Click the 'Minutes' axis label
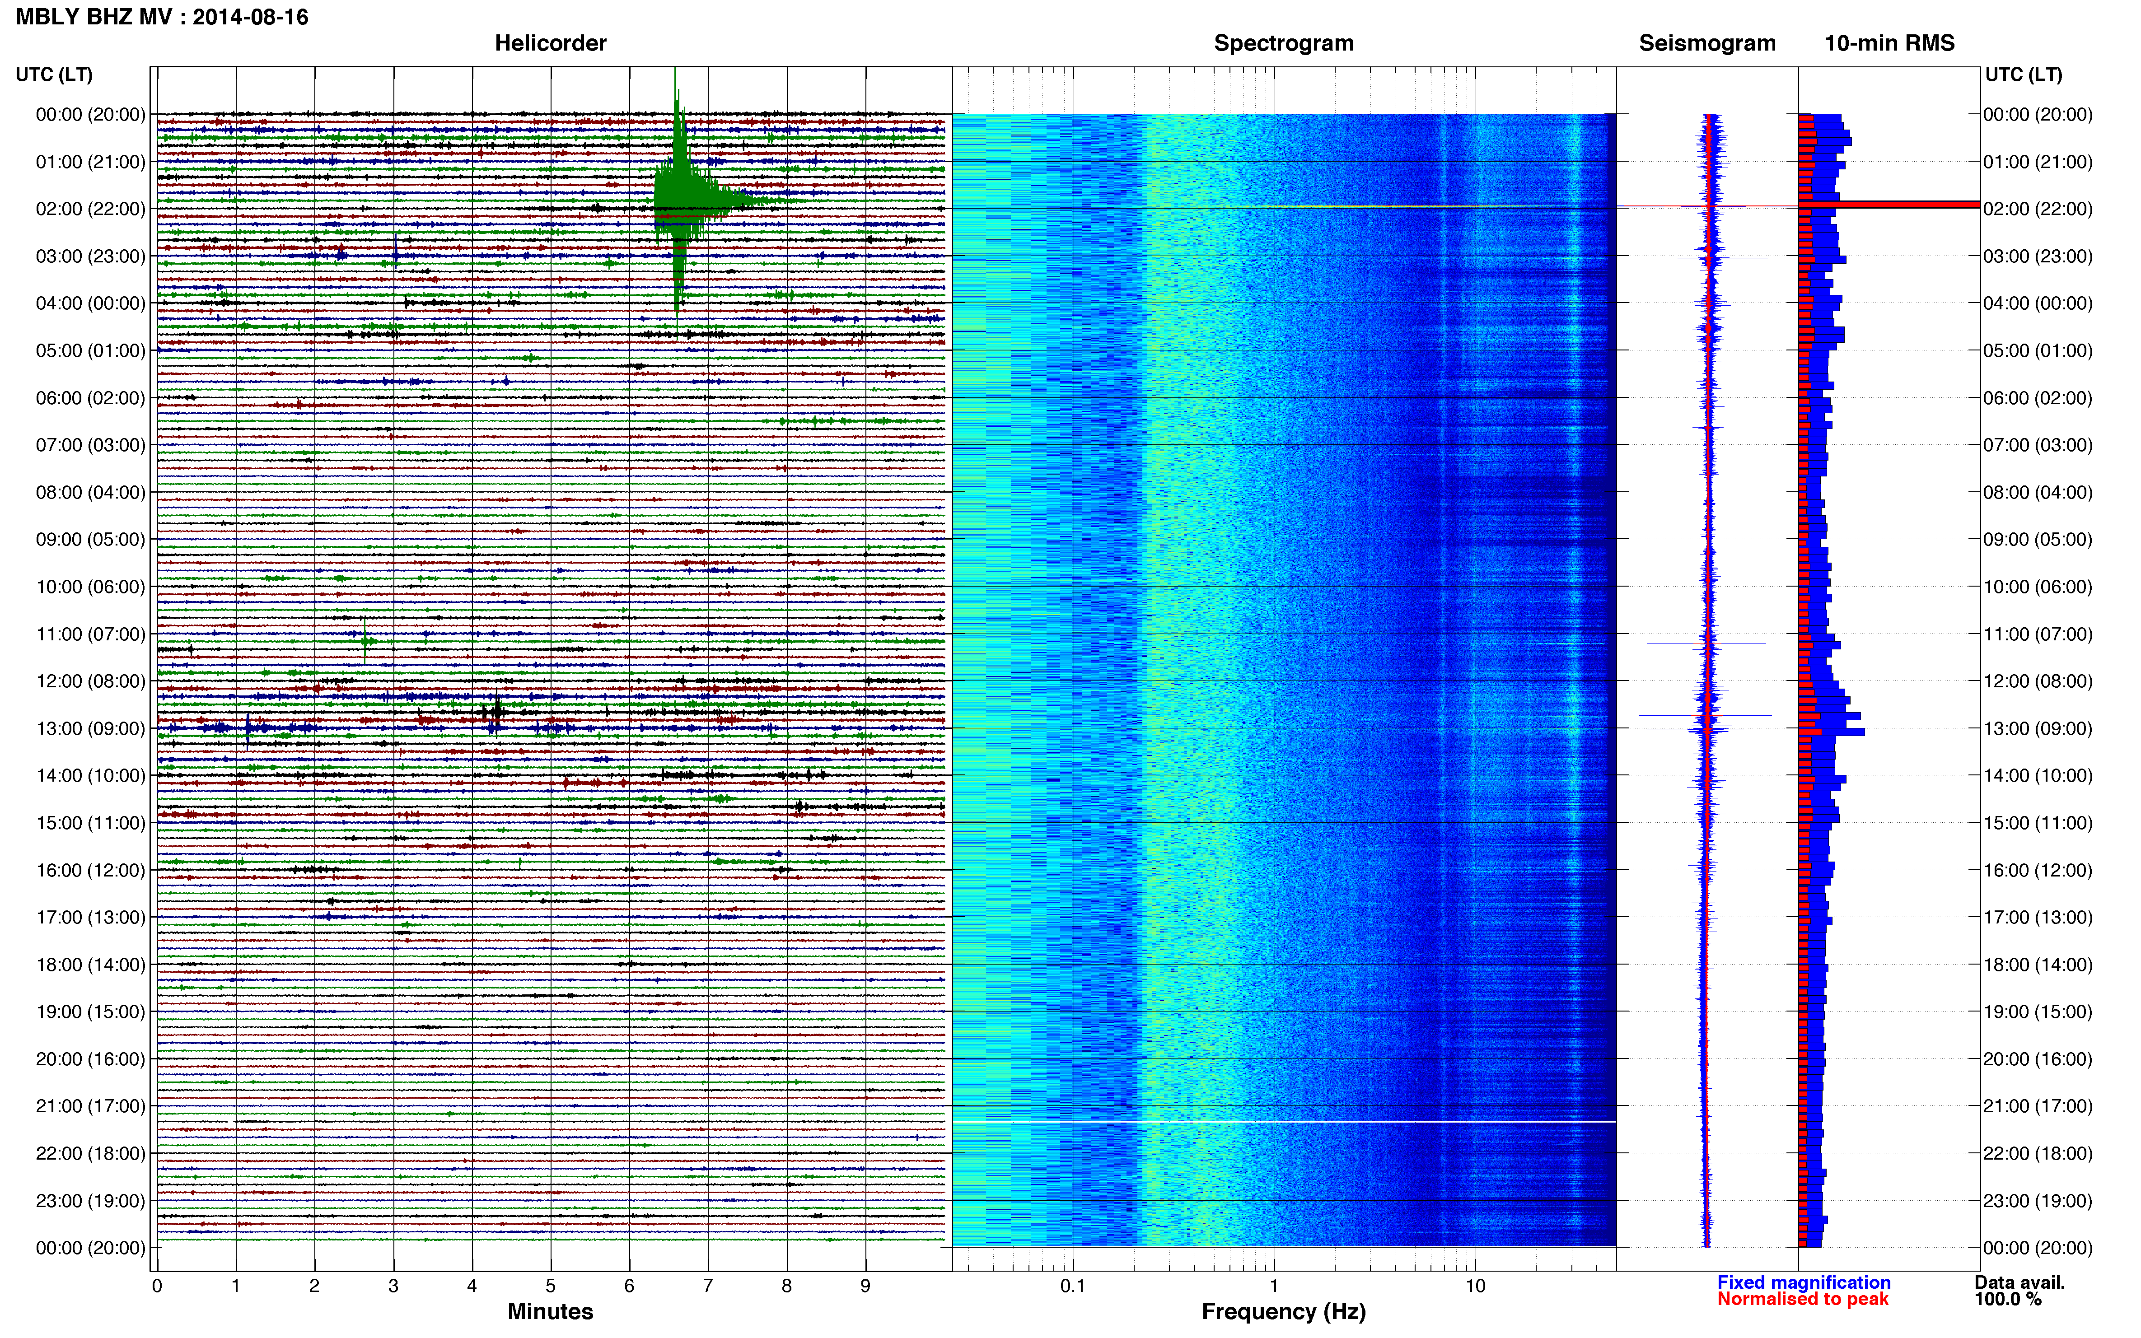 point(551,1311)
